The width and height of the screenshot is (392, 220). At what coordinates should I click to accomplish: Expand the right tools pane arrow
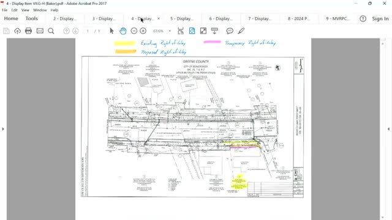coord(388,129)
